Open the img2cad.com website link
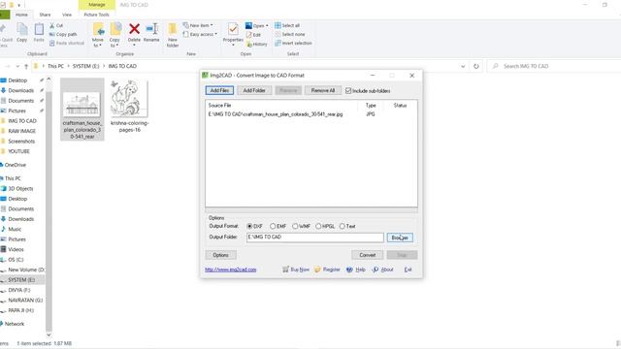Viewport: 621px width, 349px height. pyautogui.click(x=231, y=270)
